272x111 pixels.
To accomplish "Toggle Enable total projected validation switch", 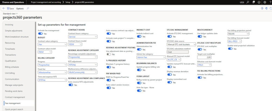I will click(x=230, y=49).
